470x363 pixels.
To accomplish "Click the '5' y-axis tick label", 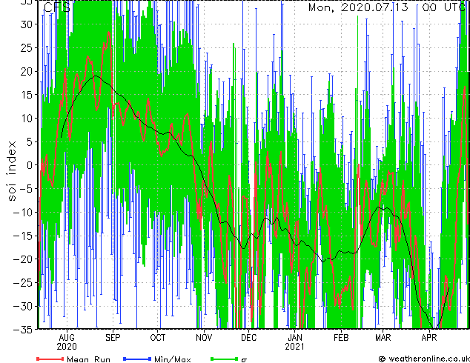I will coord(29,141).
